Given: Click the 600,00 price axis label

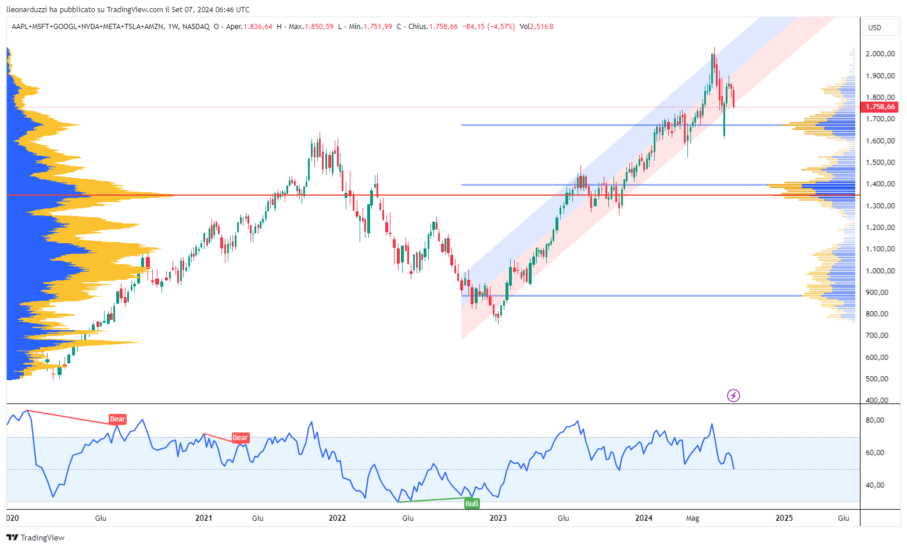Looking at the screenshot, I should (x=877, y=358).
